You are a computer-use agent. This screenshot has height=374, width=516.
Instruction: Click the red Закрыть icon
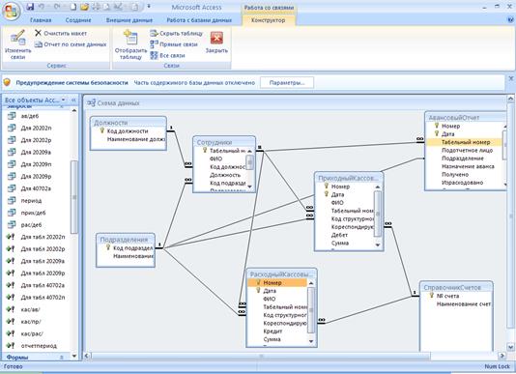coord(216,39)
